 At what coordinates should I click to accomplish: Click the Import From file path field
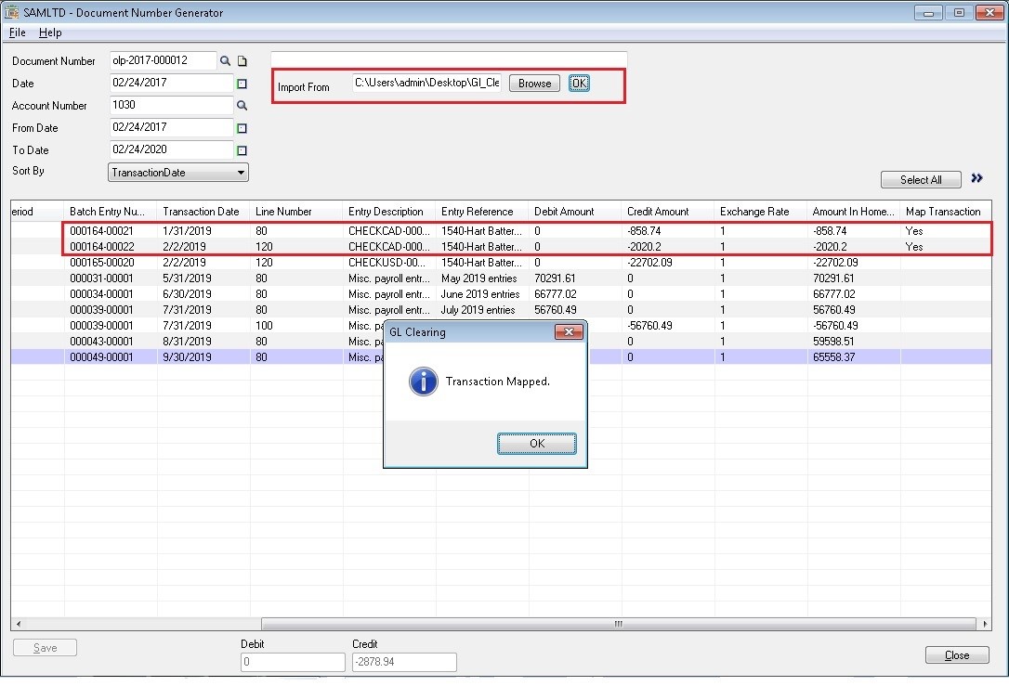click(426, 84)
